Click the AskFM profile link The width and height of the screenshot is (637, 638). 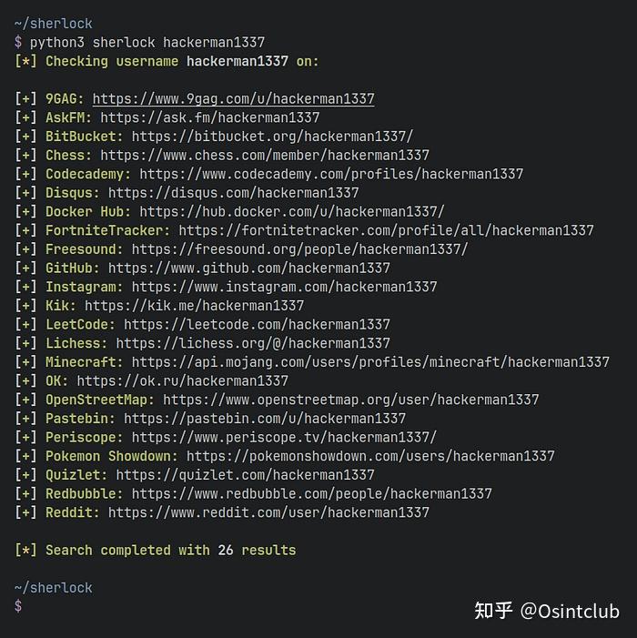coord(209,117)
